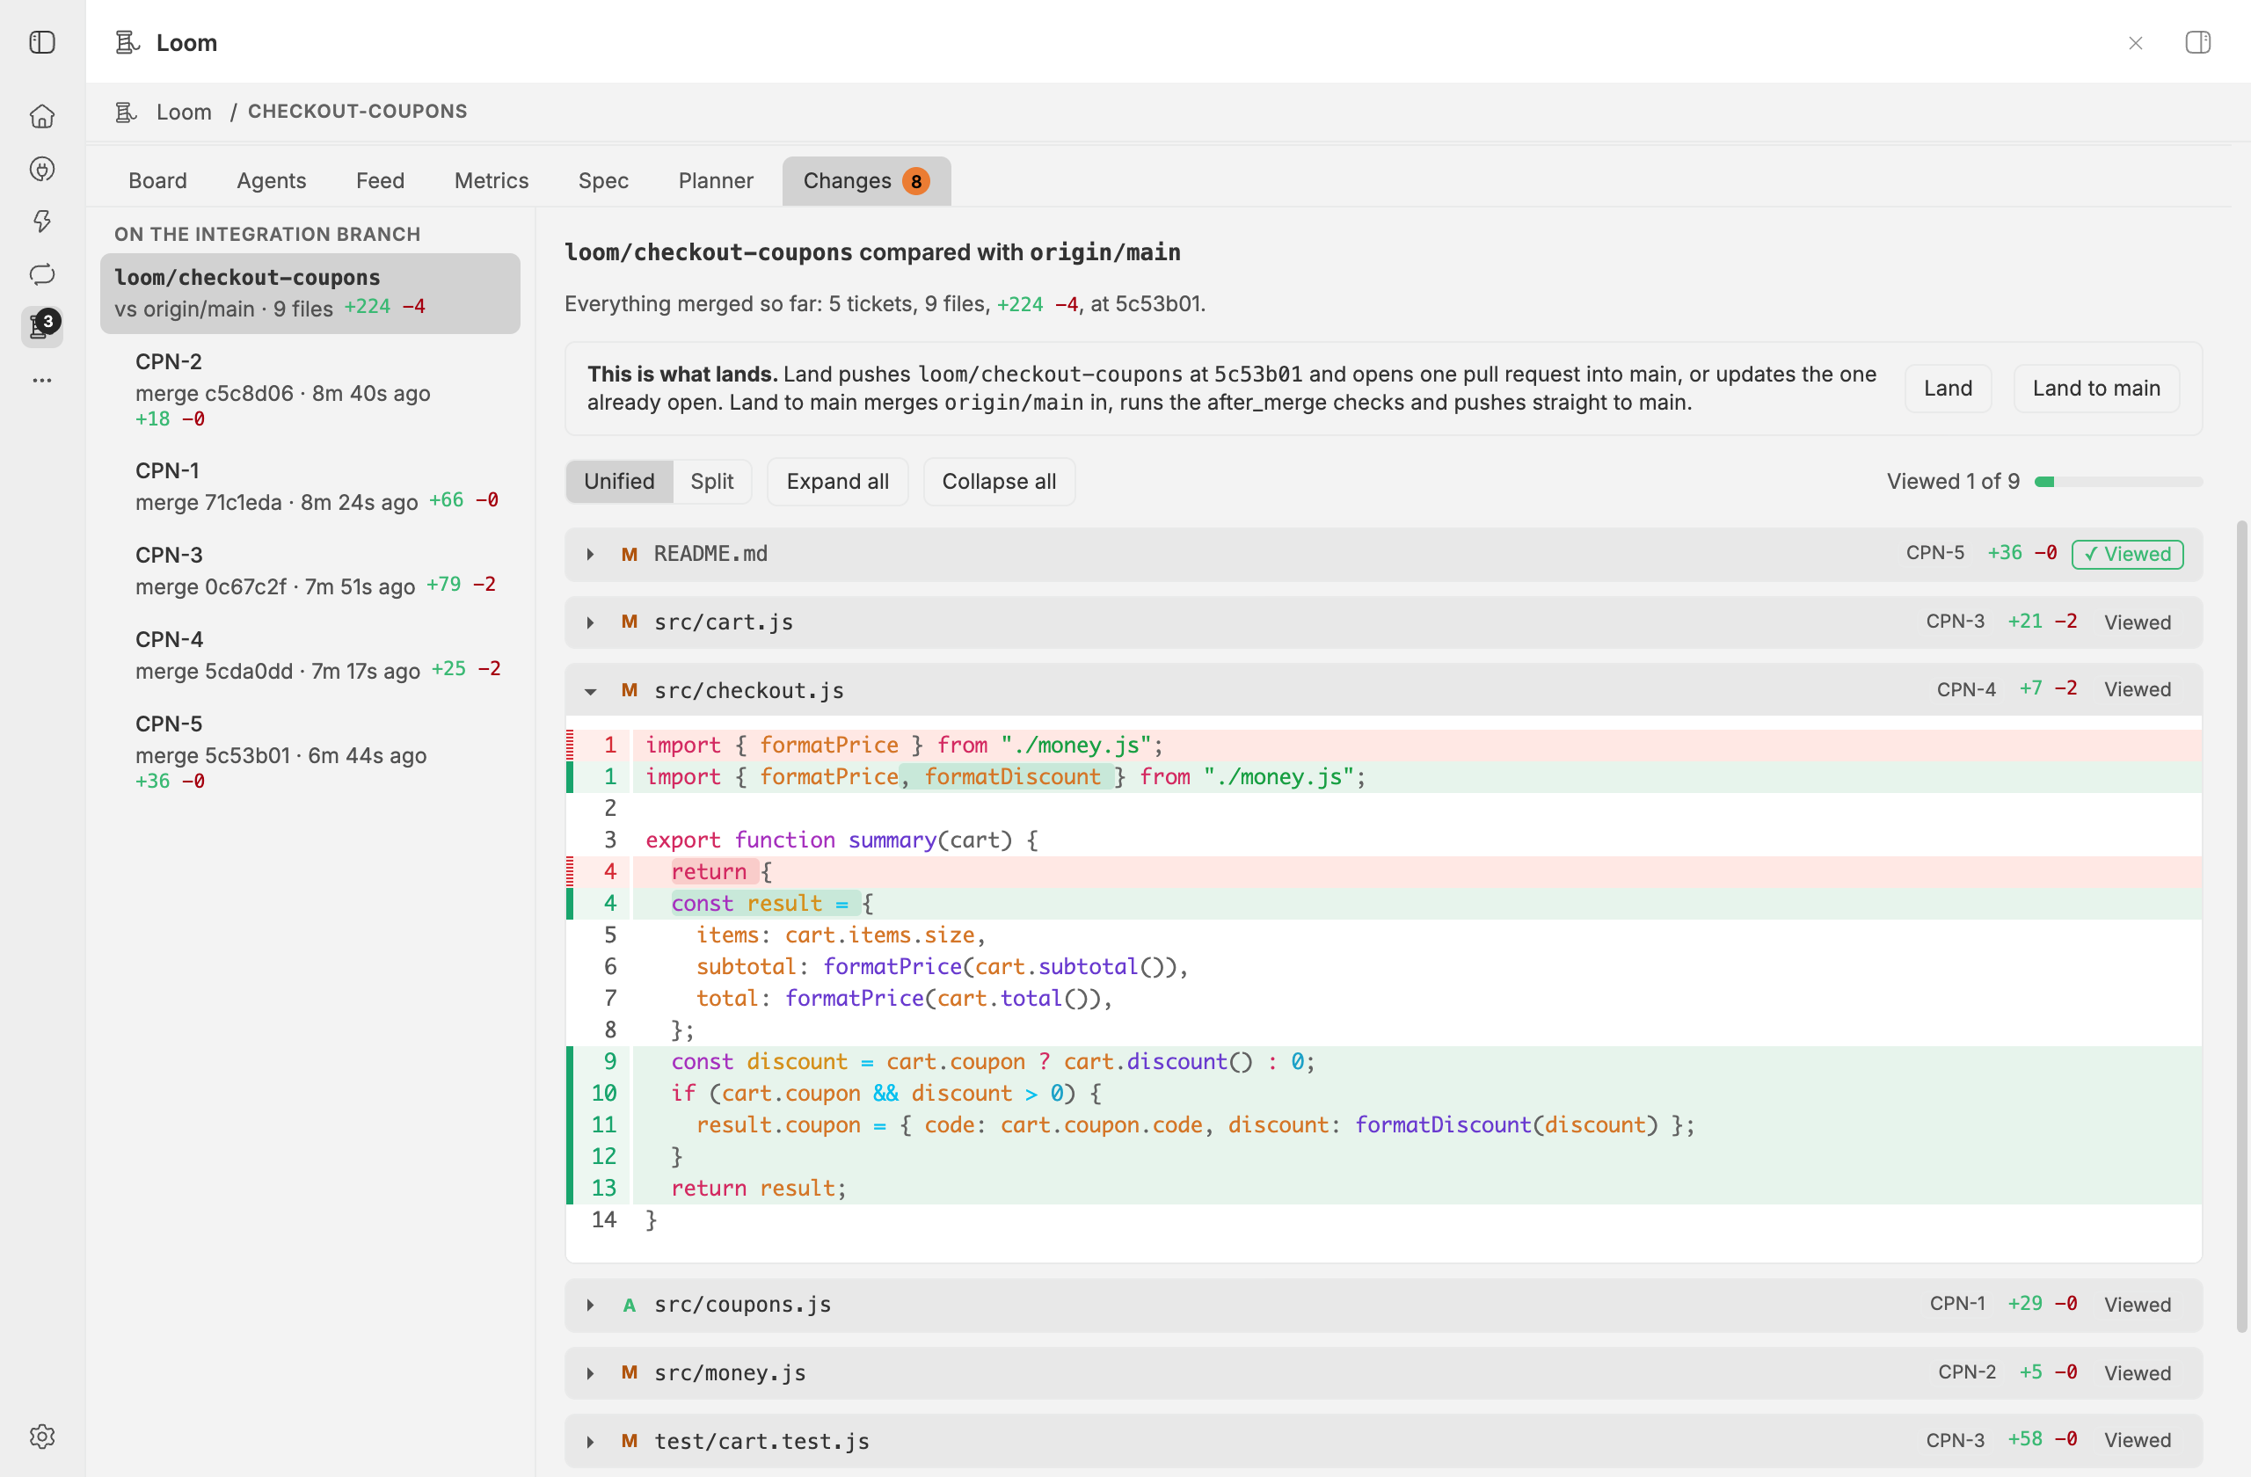2251x1477 pixels.
Task: Toggle the left sidebar panel icon
Action: (41, 42)
